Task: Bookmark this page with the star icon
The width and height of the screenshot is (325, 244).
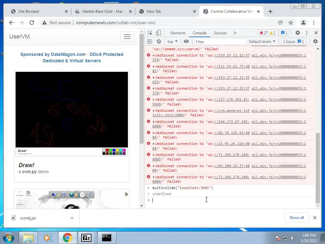Action: 291,23
